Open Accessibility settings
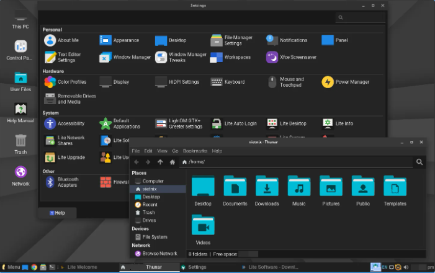The height and width of the screenshot is (273, 435). 65,123
